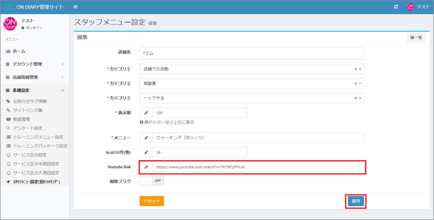Toggle the 削除フラグ OFF switch
This screenshot has height=220, width=434.
[152, 181]
